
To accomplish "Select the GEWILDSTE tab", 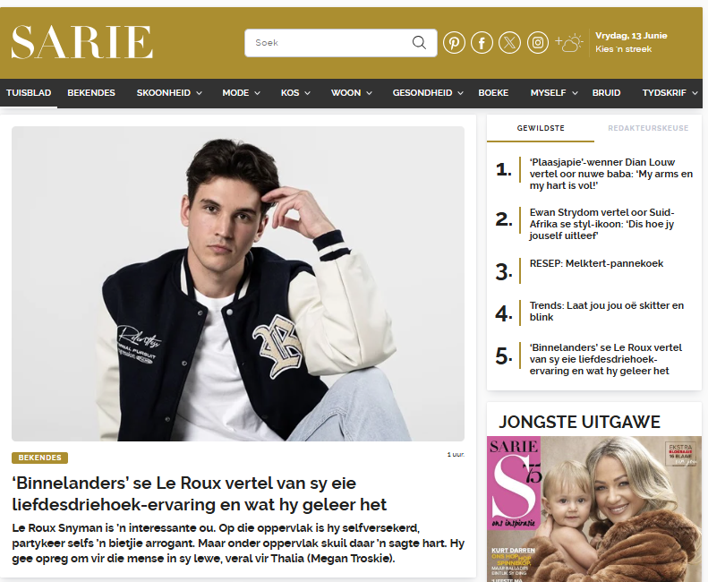I will coord(541,128).
